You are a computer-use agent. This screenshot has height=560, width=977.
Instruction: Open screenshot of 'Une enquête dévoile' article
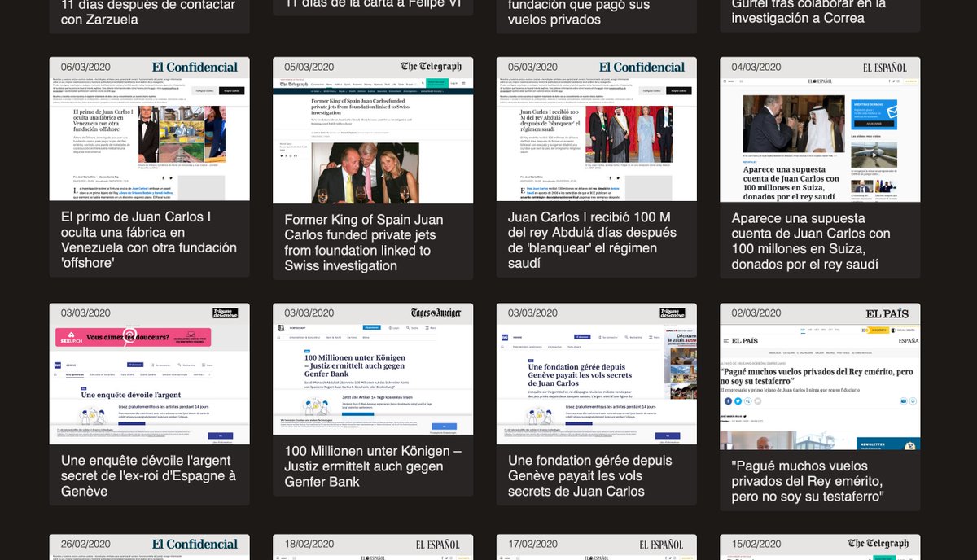[x=150, y=383]
